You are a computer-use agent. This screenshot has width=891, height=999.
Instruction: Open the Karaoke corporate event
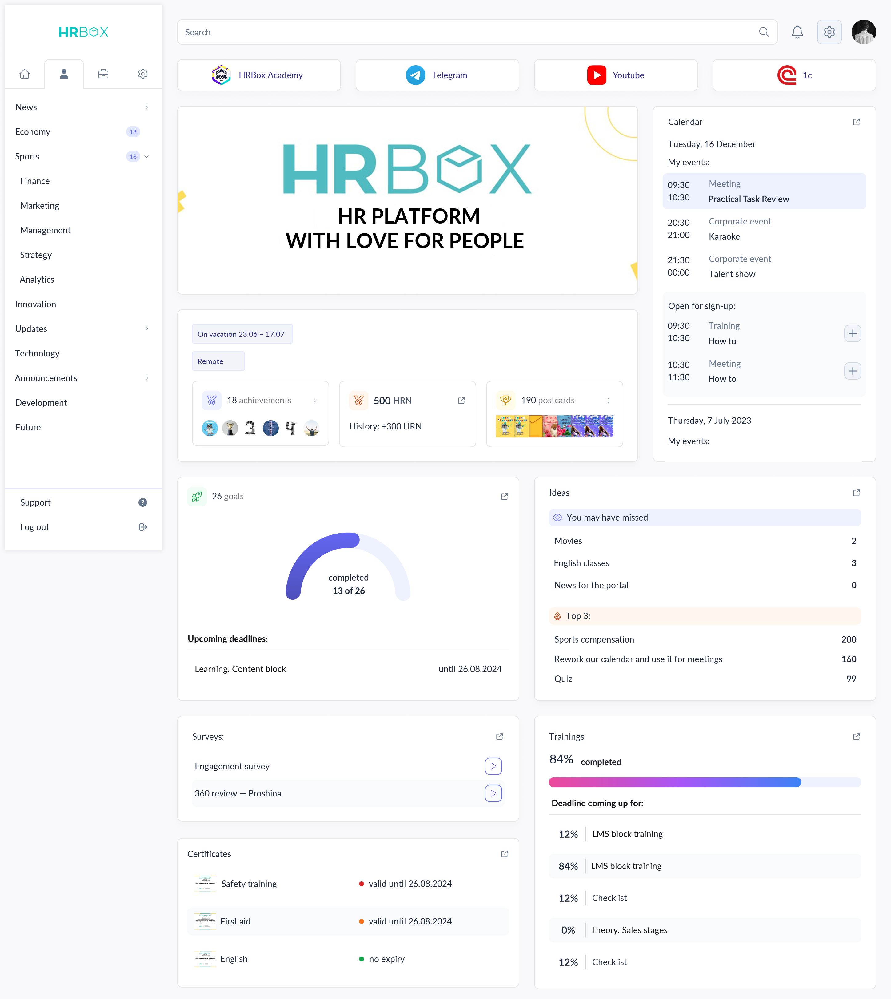coord(764,229)
